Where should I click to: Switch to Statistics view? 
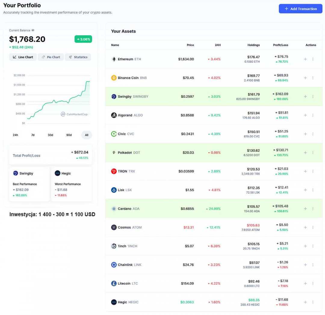pyautogui.click(x=78, y=57)
